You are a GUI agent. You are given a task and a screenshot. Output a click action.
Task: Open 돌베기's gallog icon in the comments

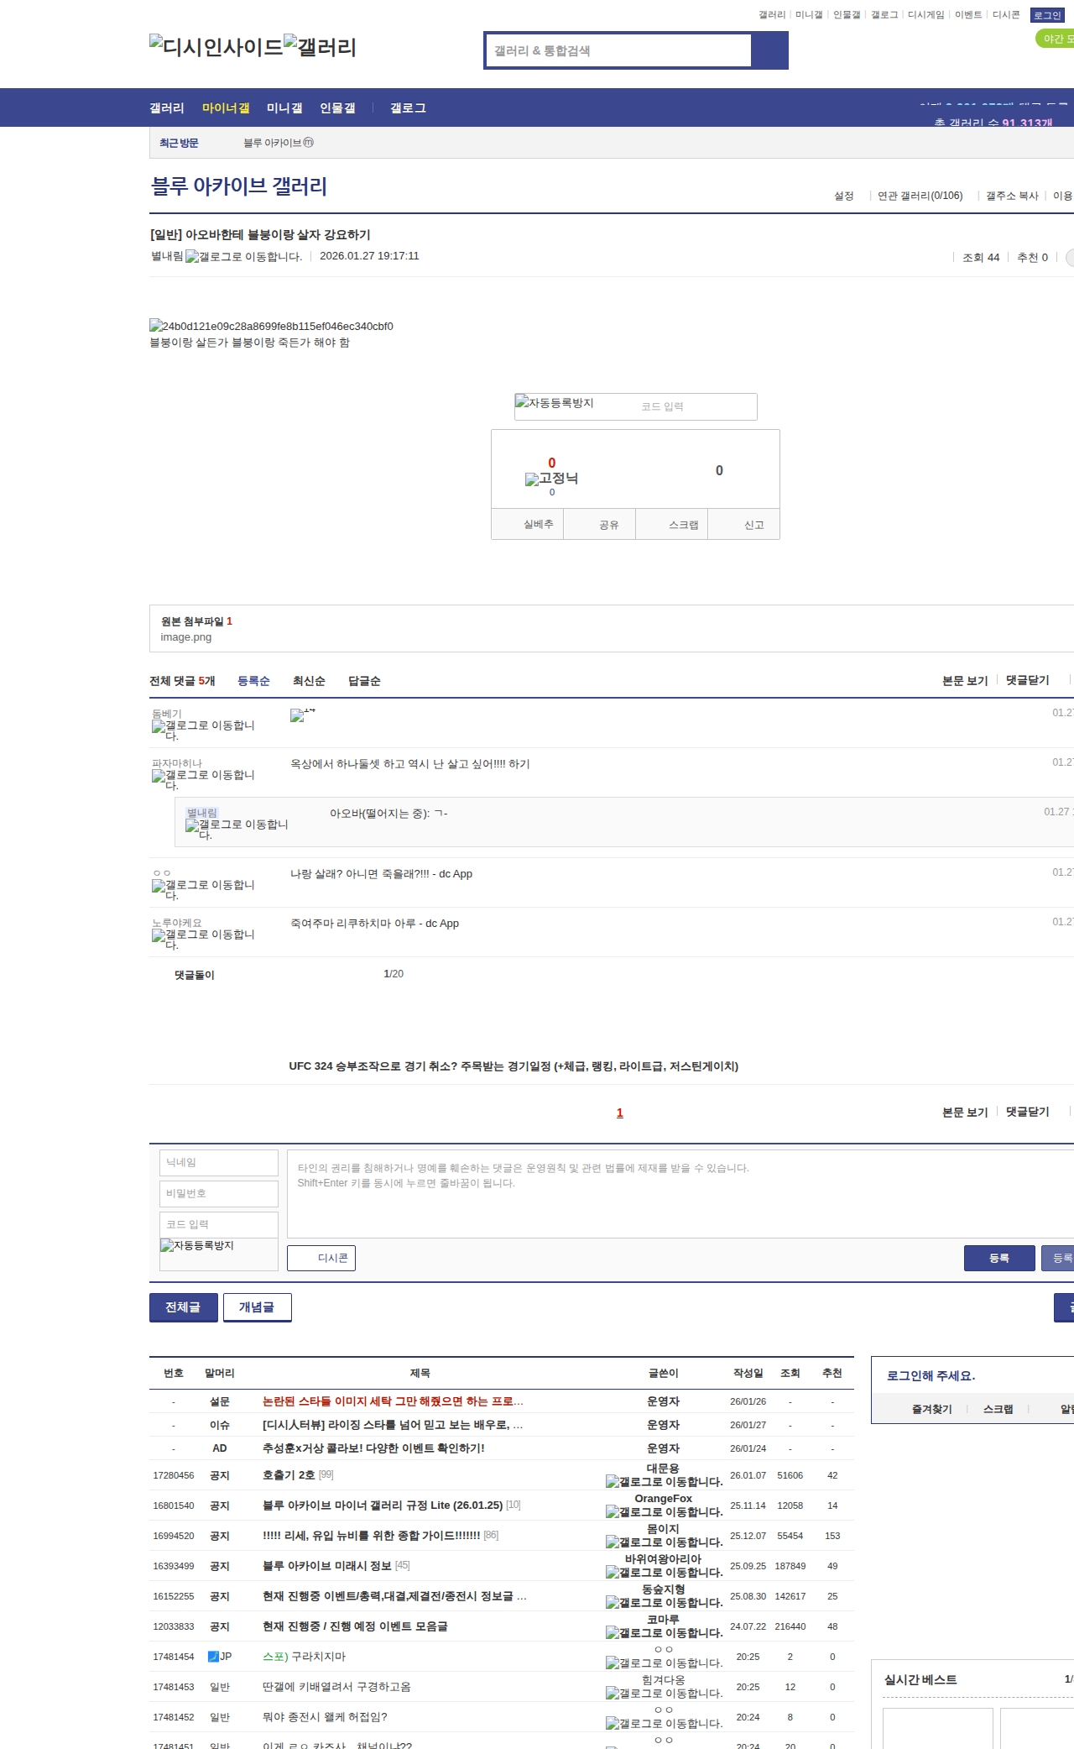[159, 726]
